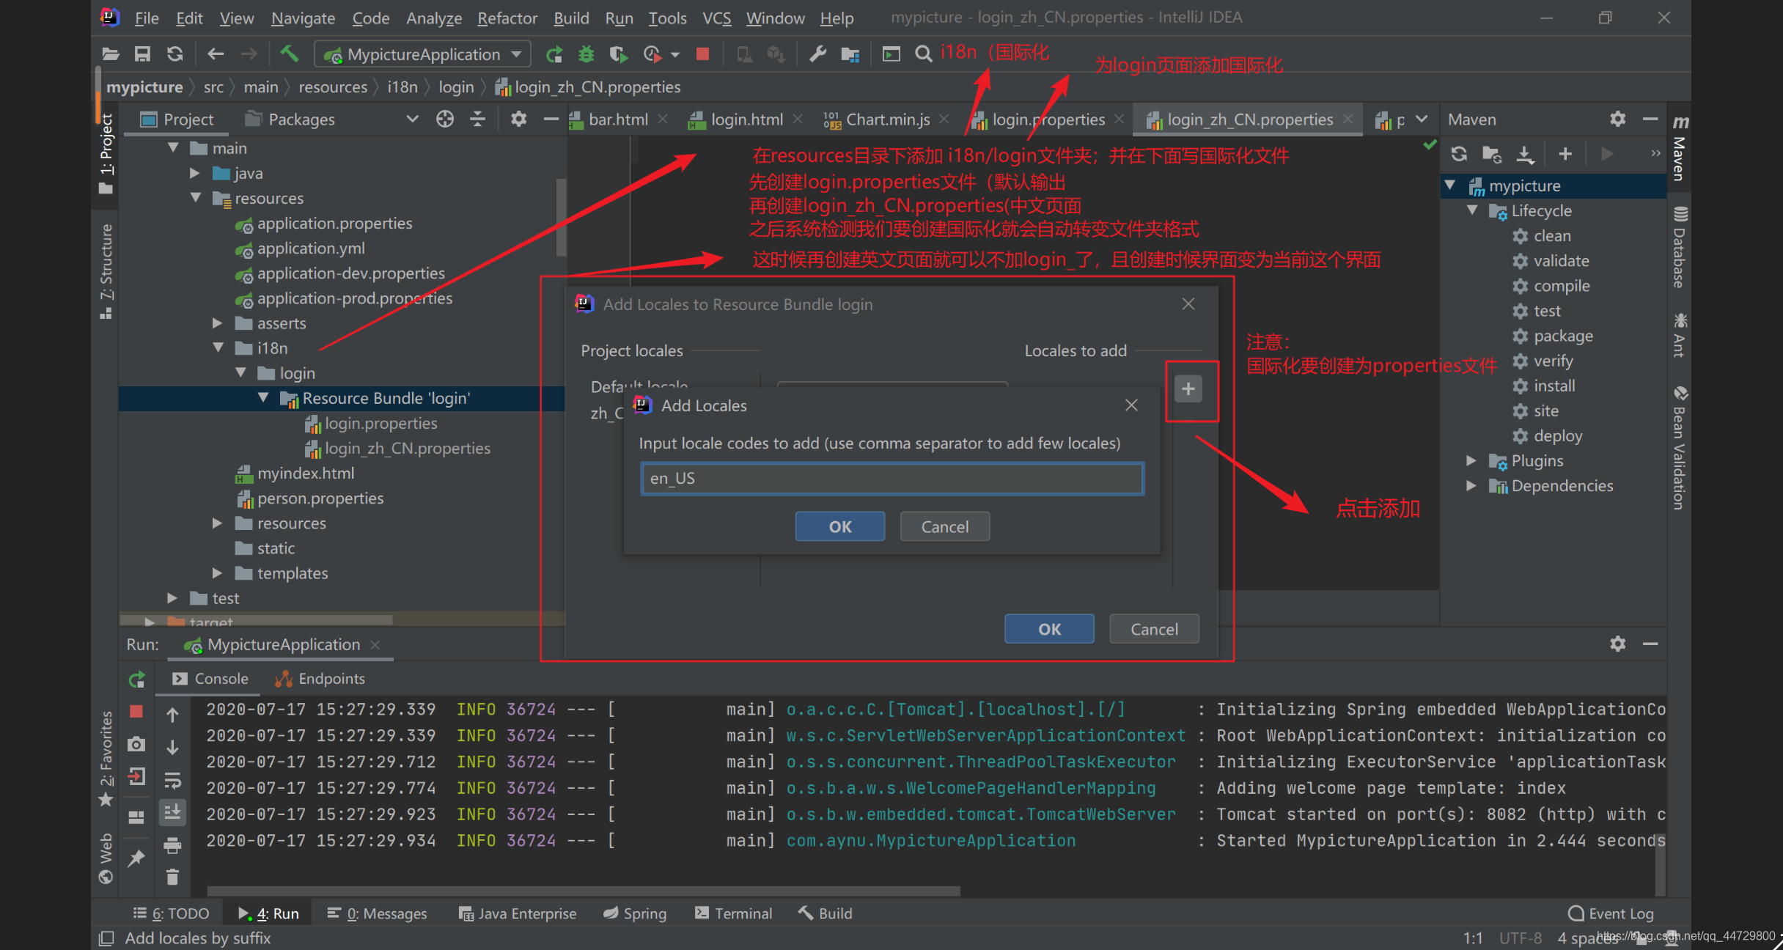This screenshot has width=1783, height=950.
Task: Collapse the Resource Bundle 'login' node
Action: (264, 398)
